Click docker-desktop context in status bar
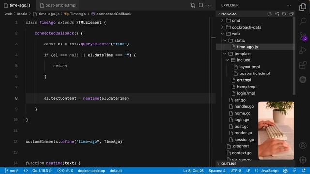 [92, 171]
